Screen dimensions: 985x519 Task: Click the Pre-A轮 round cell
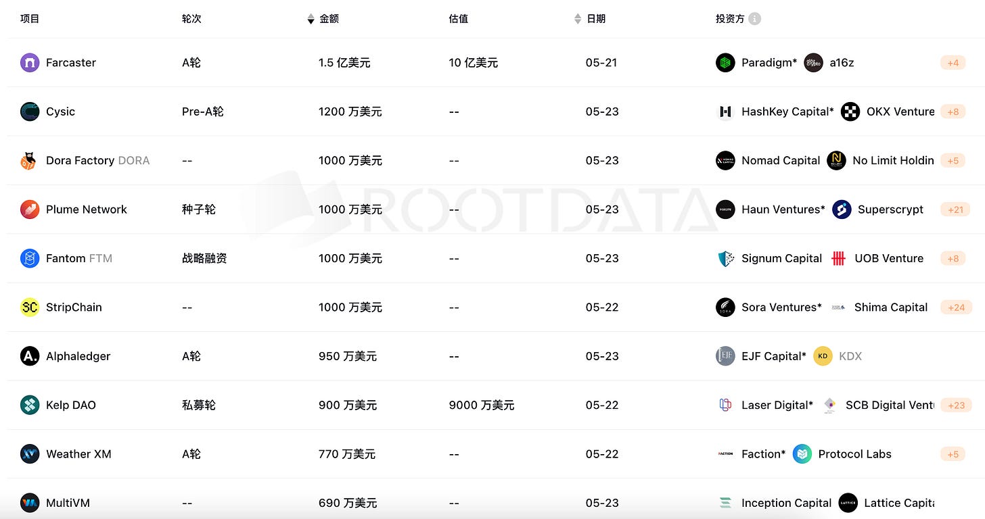[x=203, y=112]
